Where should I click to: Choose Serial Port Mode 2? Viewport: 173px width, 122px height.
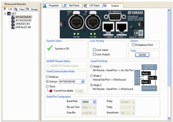[x=91, y=76]
